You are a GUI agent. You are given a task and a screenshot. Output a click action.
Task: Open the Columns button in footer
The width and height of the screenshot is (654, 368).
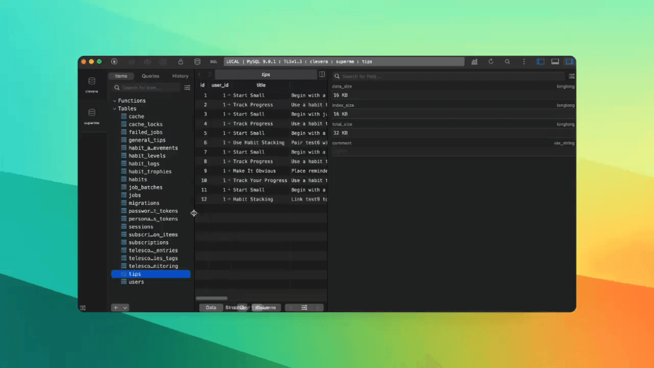pyautogui.click(x=266, y=308)
